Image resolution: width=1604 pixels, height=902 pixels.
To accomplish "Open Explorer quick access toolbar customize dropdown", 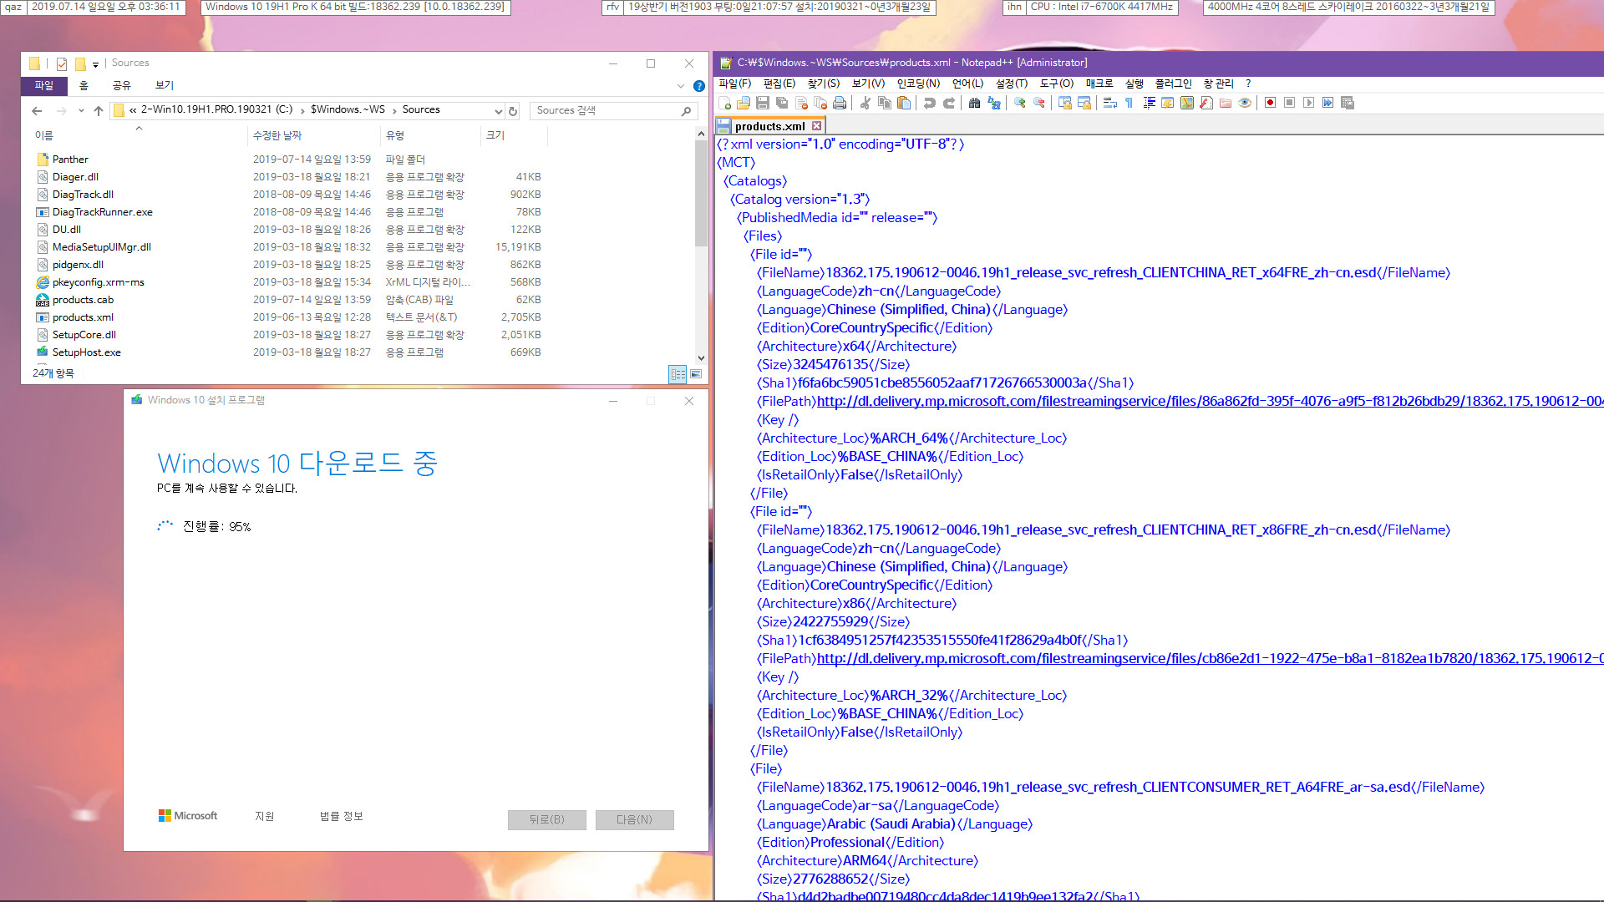I will 96,64.
